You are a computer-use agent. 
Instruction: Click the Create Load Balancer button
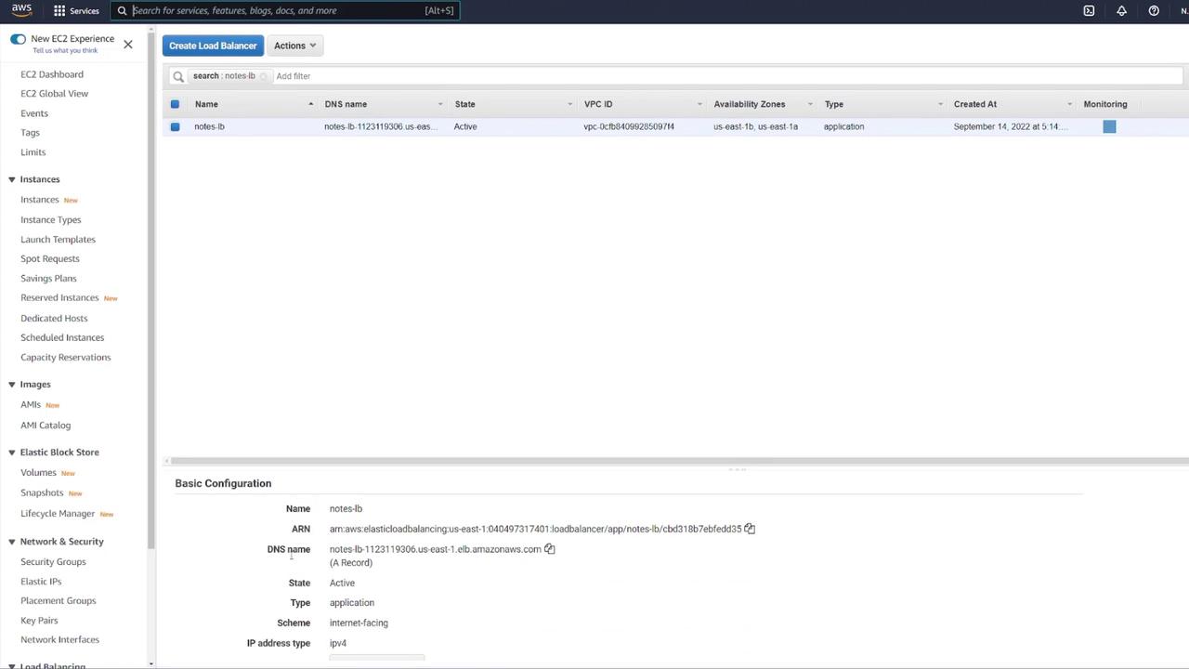(x=213, y=46)
